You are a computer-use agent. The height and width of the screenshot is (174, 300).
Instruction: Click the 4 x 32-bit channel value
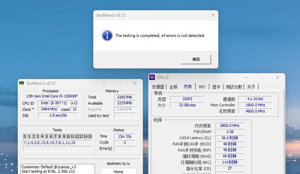tap(255, 99)
